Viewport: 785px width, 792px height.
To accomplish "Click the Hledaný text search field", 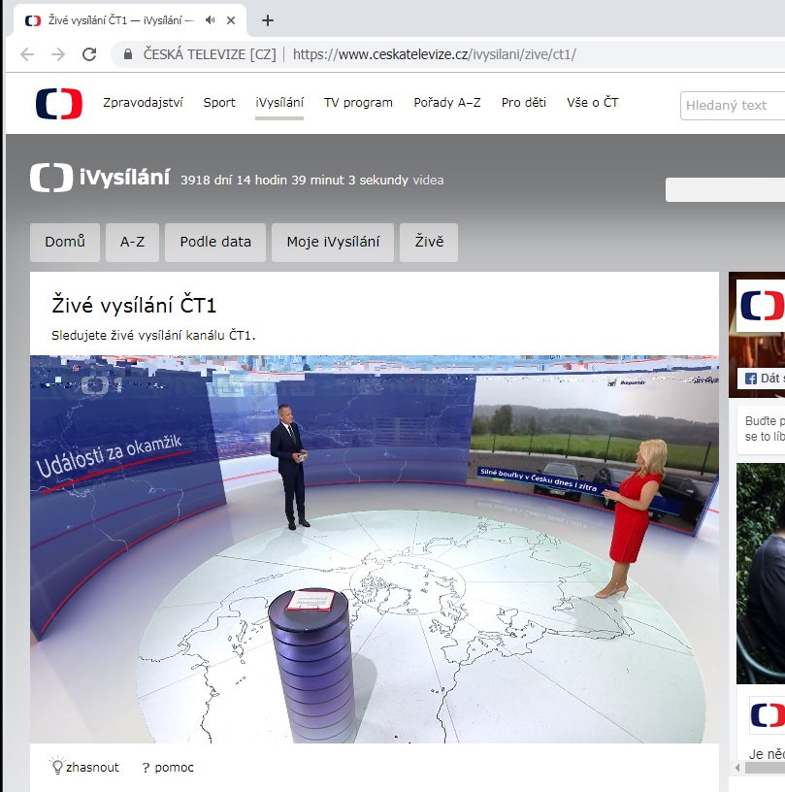I will pos(732,105).
